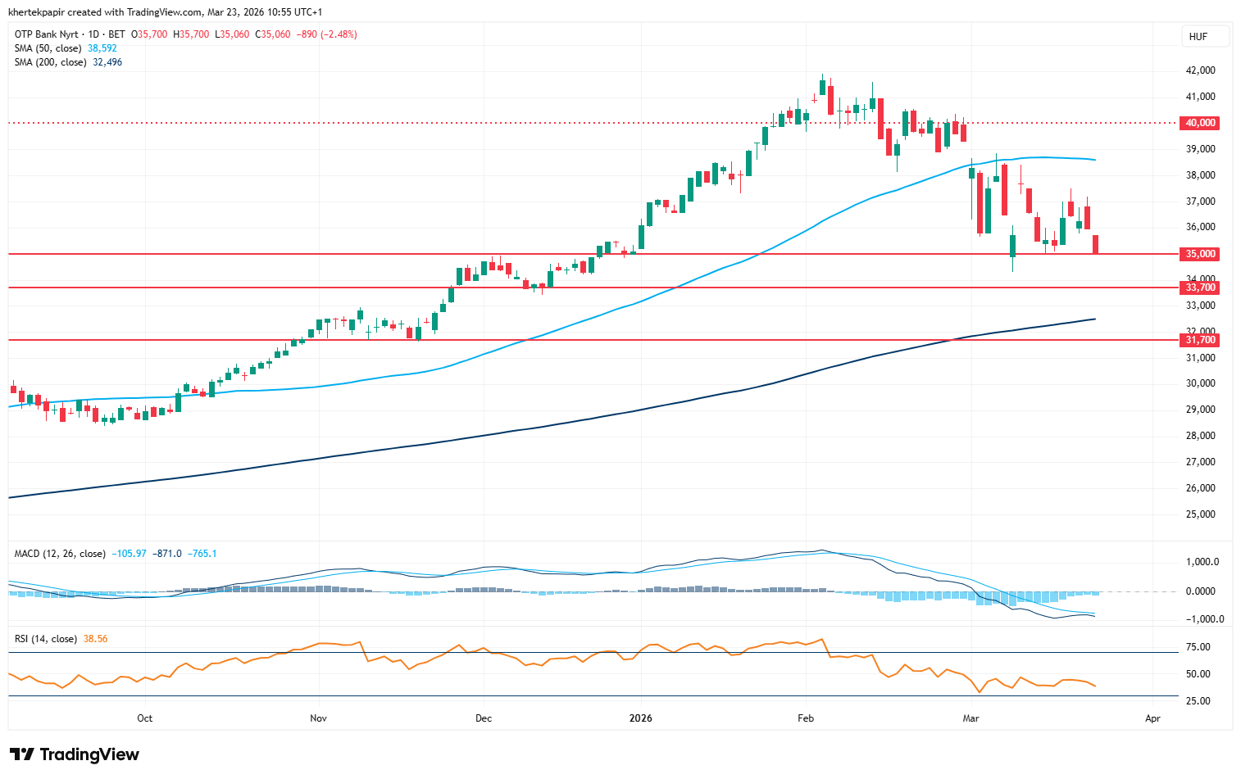Click the 40,000 red price label

coord(1200,123)
